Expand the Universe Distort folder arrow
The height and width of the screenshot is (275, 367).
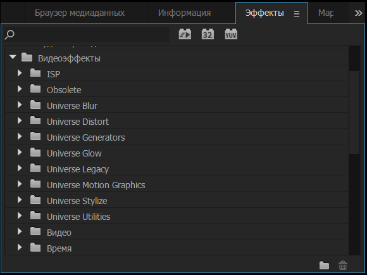click(x=20, y=121)
